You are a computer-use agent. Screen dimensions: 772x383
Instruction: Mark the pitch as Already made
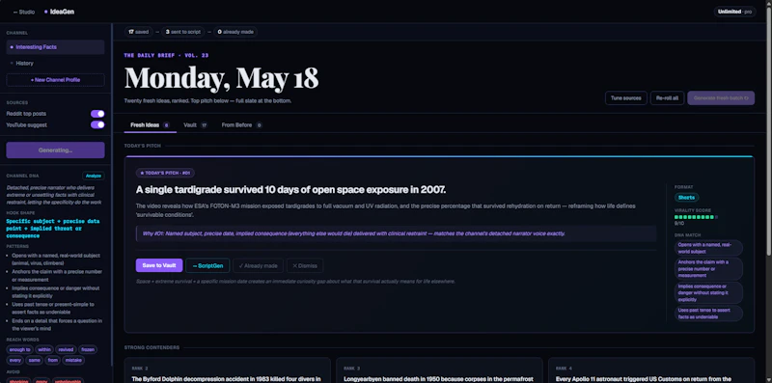(258, 266)
